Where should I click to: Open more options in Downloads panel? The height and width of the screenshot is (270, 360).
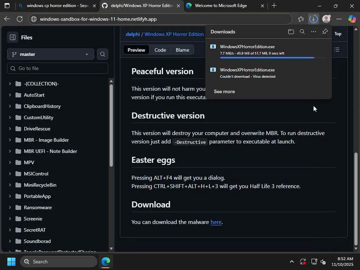click(x=313, y=32)
